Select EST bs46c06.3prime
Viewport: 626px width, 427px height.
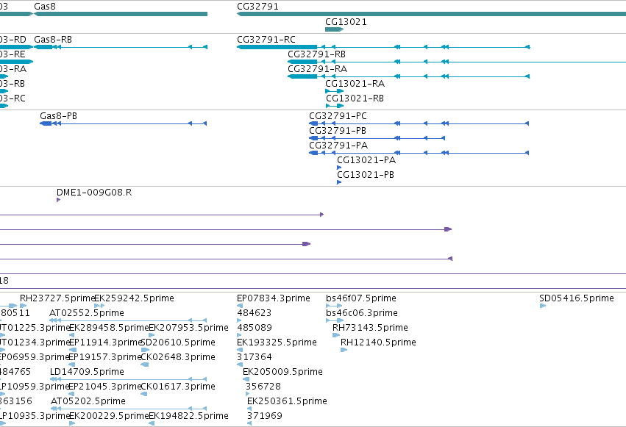[x=335, y=320]
